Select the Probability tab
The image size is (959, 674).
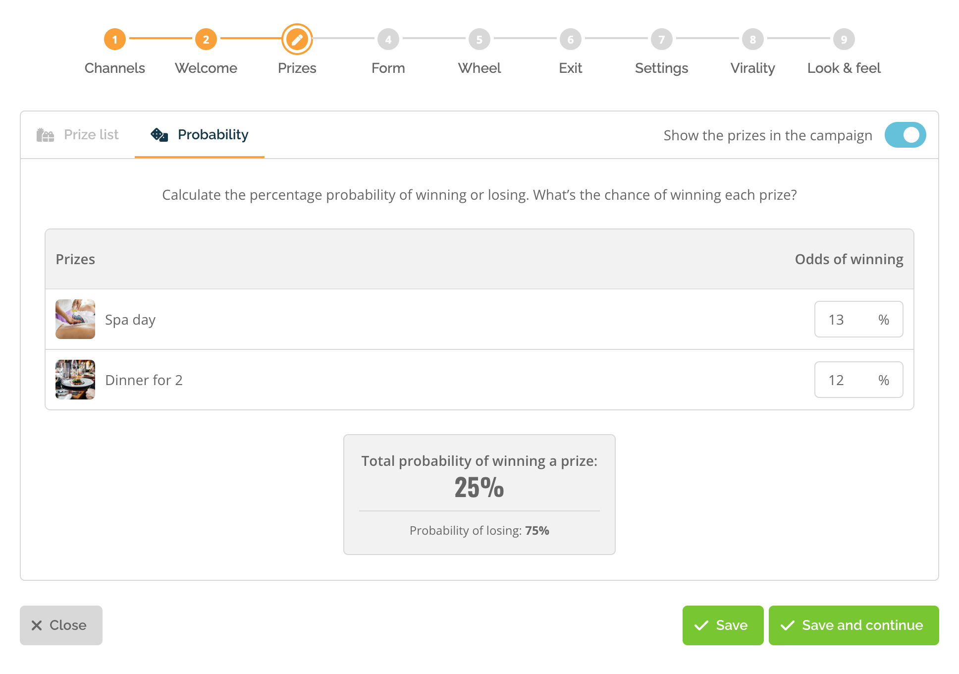(199, 135)
